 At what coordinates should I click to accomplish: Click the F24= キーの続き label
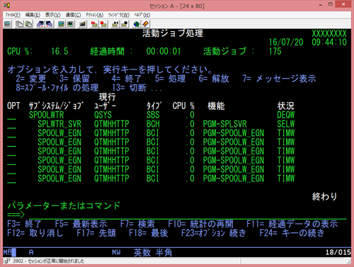tap(292, 233)
